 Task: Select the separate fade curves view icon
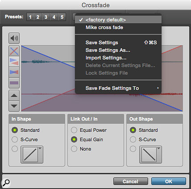[14, 62]
